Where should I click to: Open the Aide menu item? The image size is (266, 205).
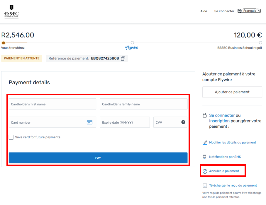click(x=204, y=11)
